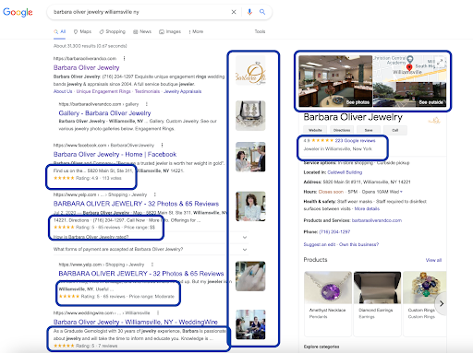Click the earrings thumbnail beside gallery result
This screenshot has height=353, width=473.
[250, 116]
